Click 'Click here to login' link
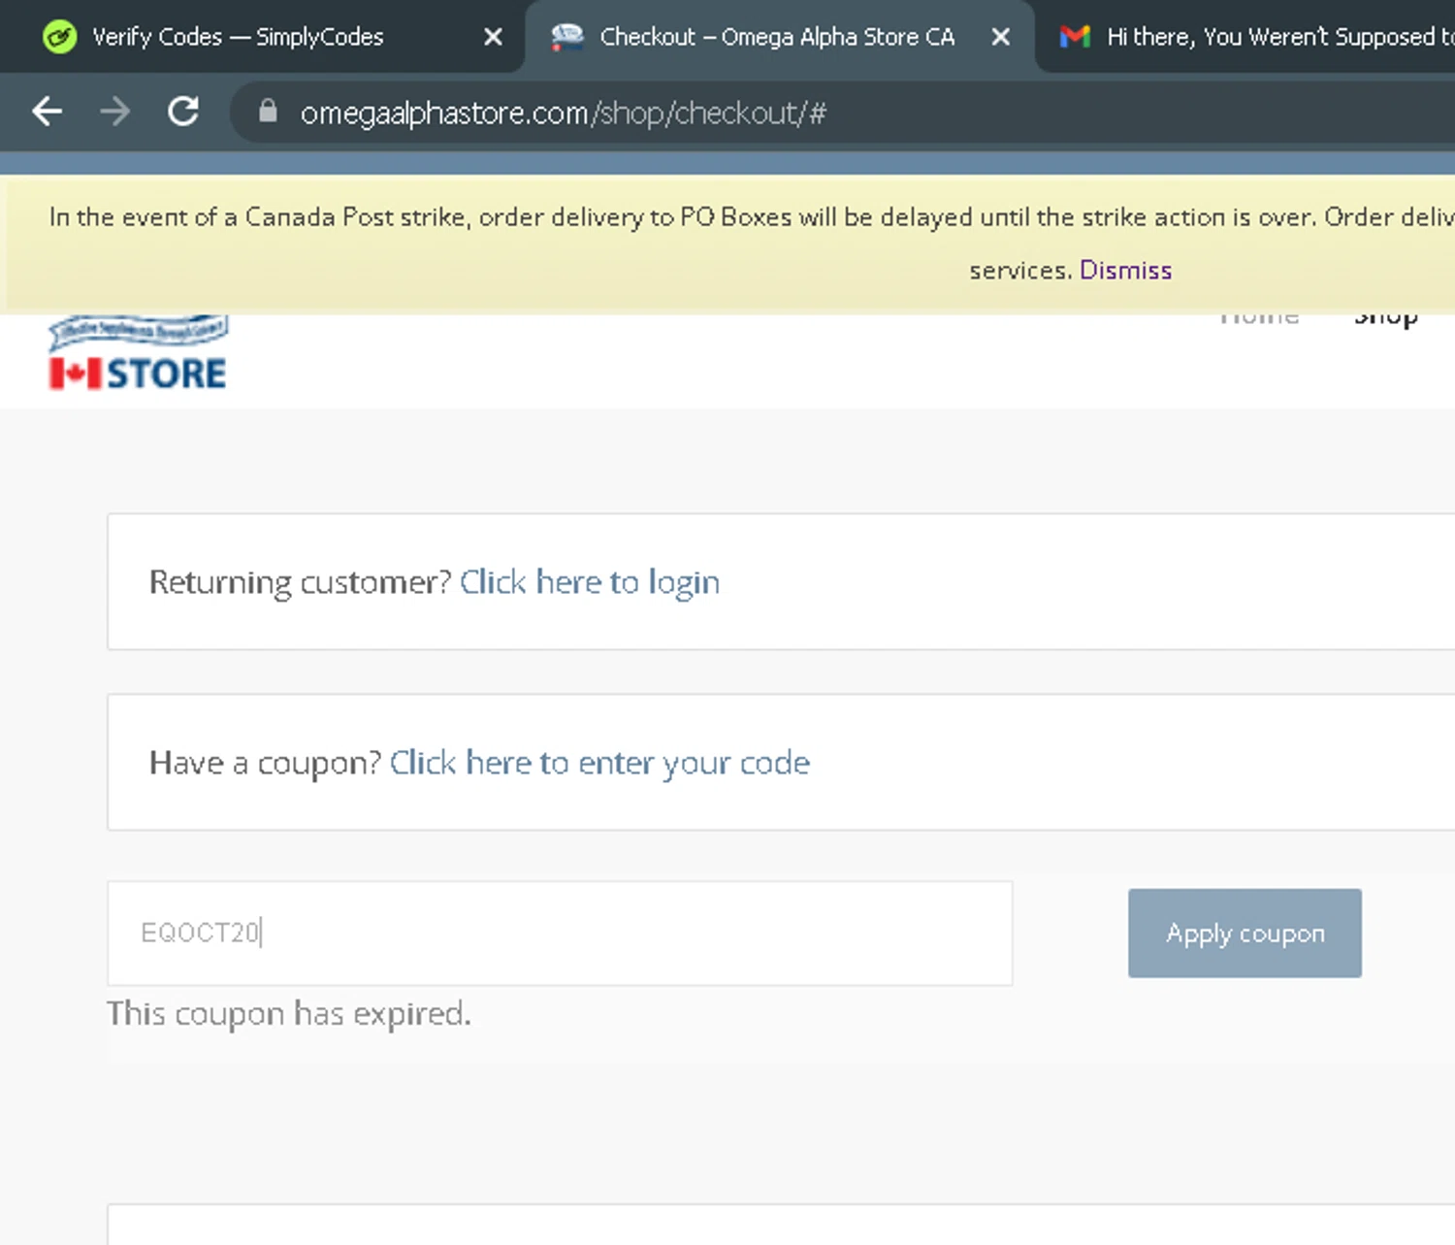1455x1245 pixels. (590, 582)
